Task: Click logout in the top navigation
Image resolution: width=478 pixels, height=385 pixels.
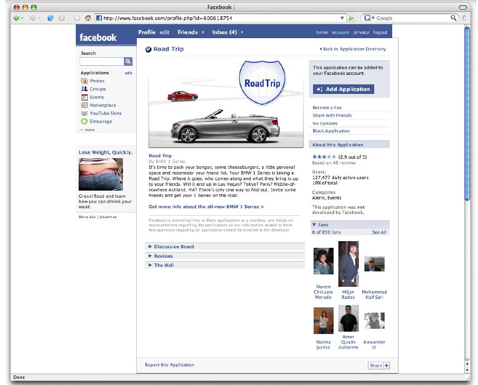Action: tap(380, 32)
